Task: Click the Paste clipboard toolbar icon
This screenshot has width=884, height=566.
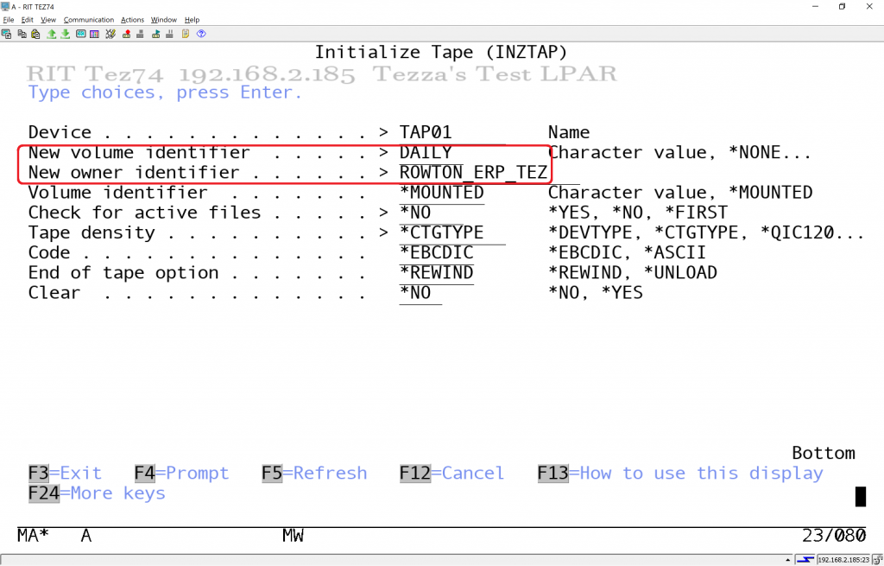Action: point(35,34)
